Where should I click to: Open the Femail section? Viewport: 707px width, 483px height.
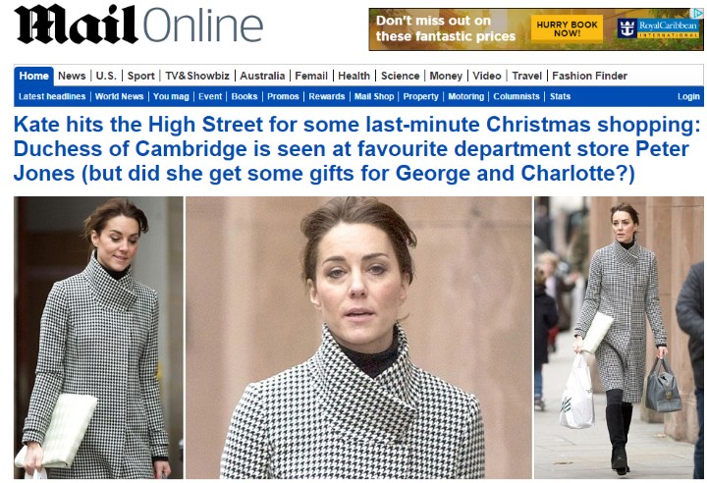[311, 76]
